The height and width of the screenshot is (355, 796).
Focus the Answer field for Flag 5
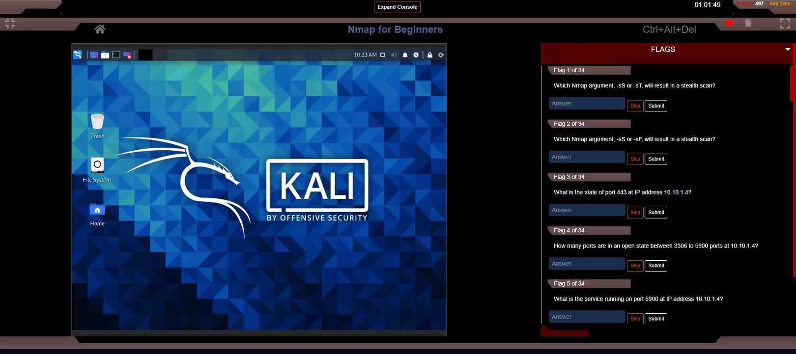587,317
